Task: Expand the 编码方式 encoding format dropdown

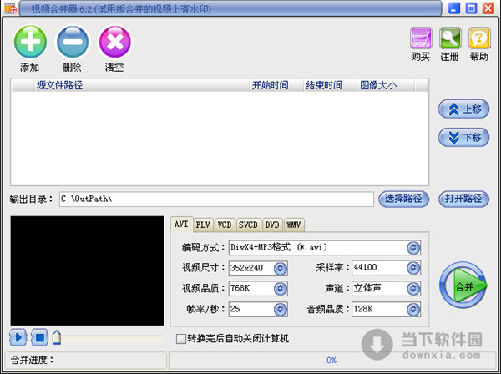Action: coord(412,248)
